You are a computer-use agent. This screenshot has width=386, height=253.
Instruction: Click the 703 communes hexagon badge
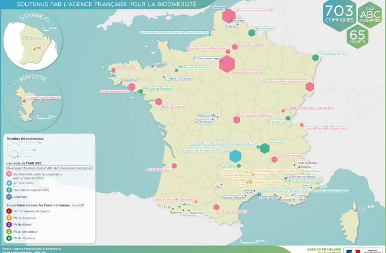(339, 15)
